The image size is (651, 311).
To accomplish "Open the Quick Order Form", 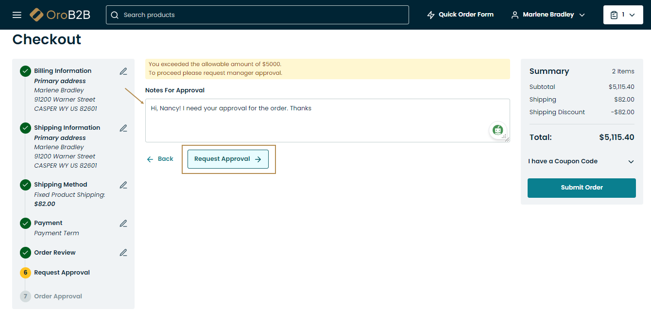I will pos(460,15).
